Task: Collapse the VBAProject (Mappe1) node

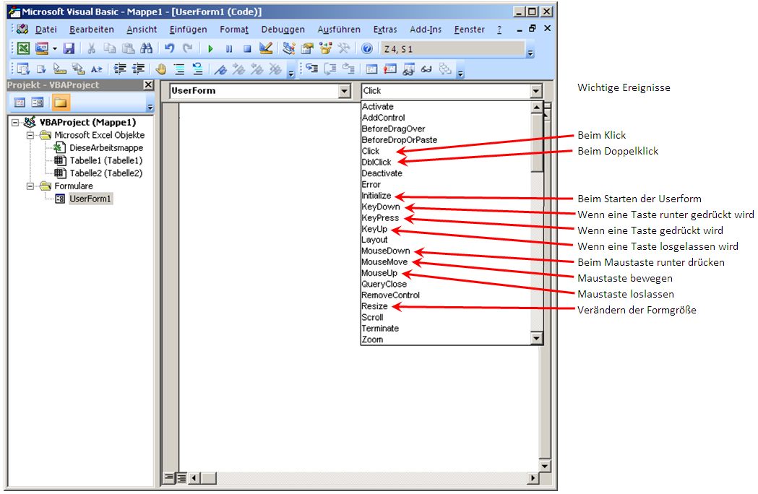Action: tap(15, 122)
